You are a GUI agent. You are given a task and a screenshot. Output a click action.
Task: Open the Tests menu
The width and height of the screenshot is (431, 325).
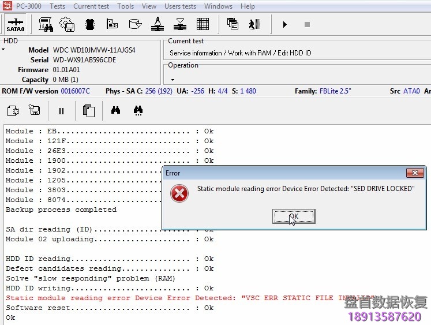[57, 6]
